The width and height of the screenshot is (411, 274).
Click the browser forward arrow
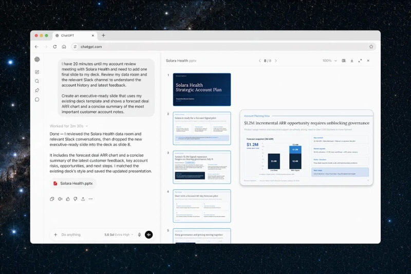coord(46,47)
